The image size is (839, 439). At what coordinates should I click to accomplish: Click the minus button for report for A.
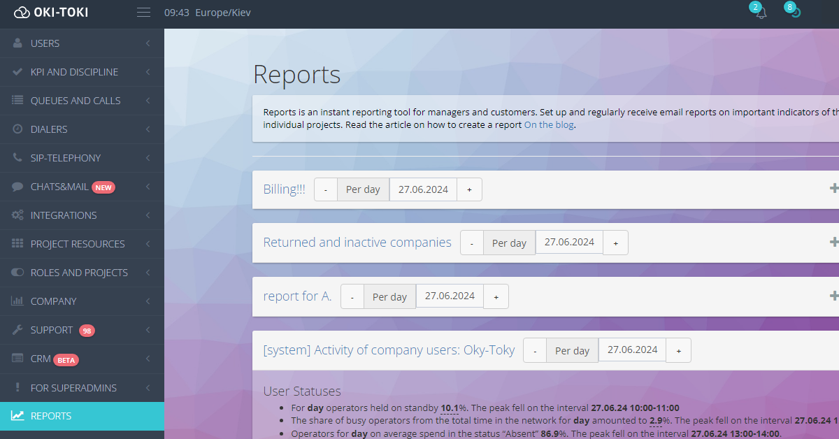pyautogui.click(x=352, y=296)
